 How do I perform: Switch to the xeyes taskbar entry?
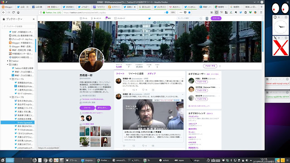(179, 160)
